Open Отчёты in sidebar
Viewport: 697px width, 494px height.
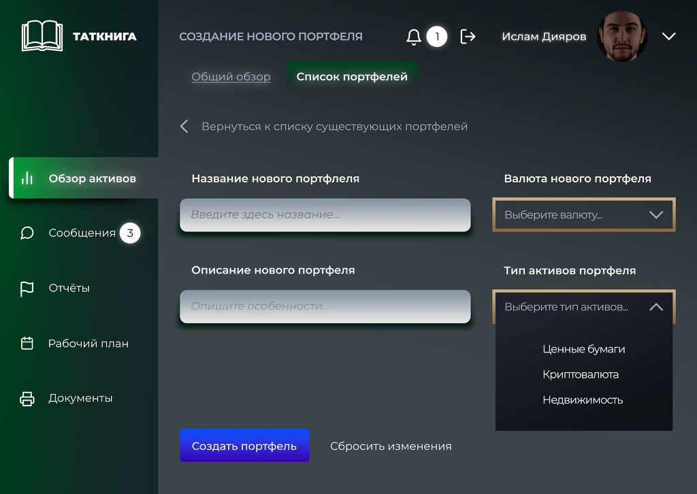click(69, 288)
